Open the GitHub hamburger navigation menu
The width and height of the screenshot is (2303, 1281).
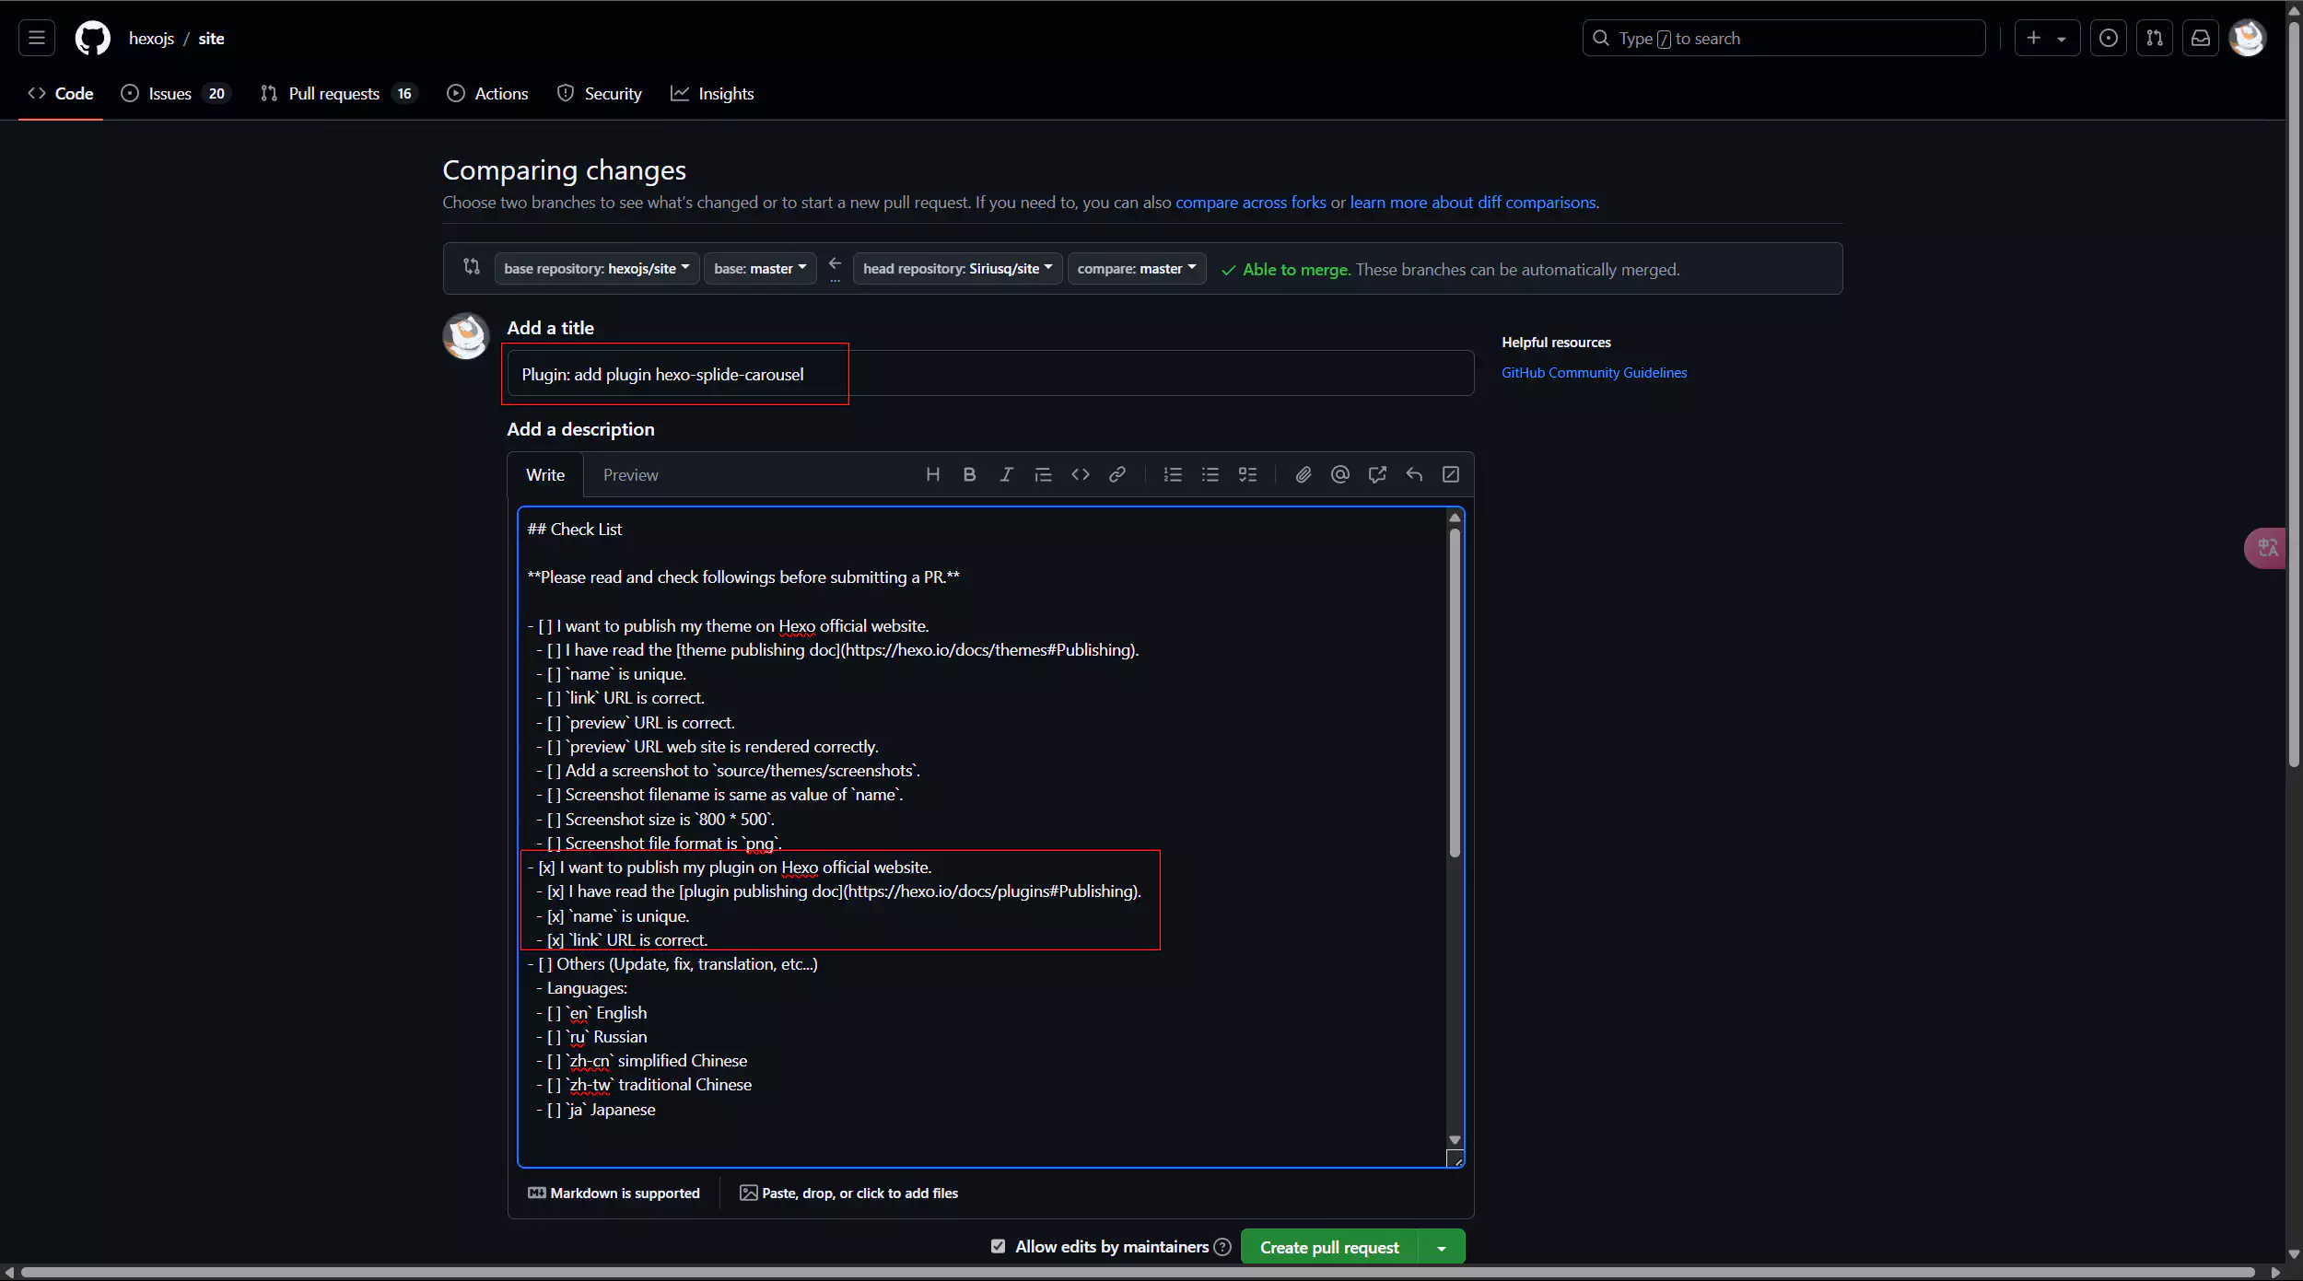click(x=37, y=38)
